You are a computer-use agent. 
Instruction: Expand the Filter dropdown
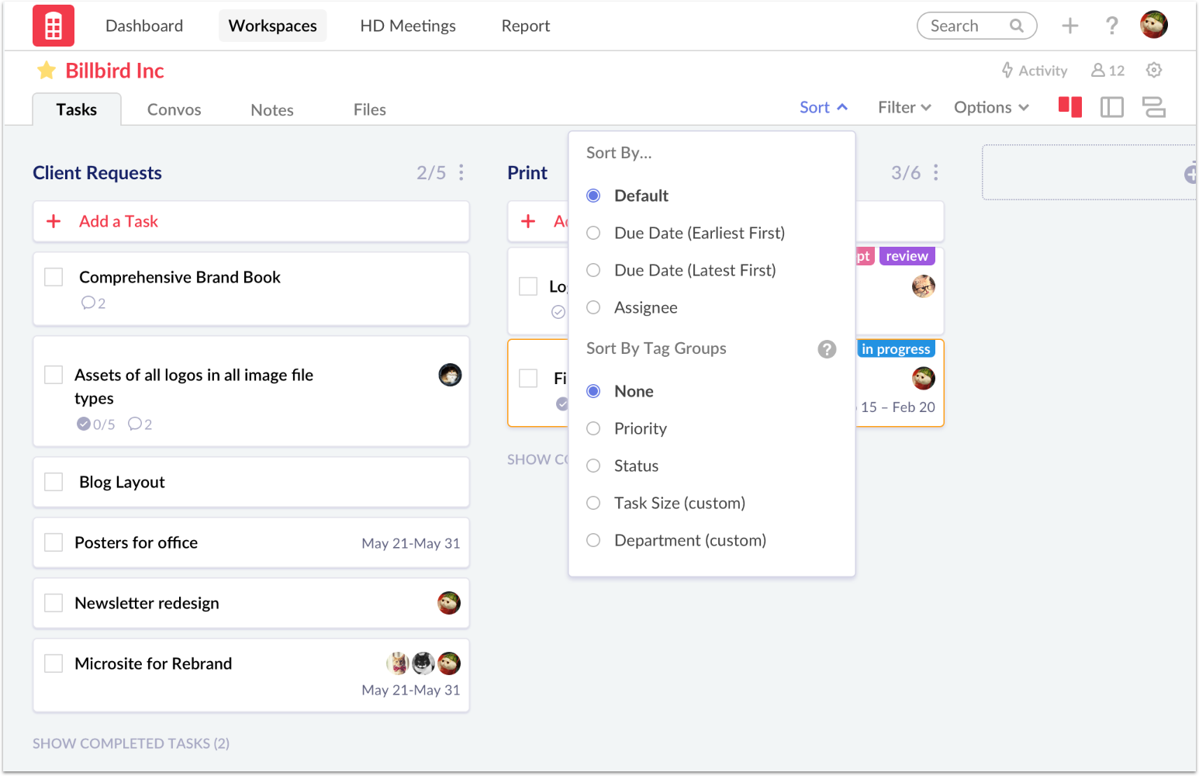coord(904,107)
